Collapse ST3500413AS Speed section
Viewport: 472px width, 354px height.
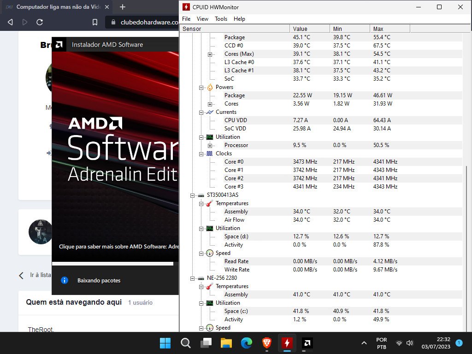coord(201,254)
